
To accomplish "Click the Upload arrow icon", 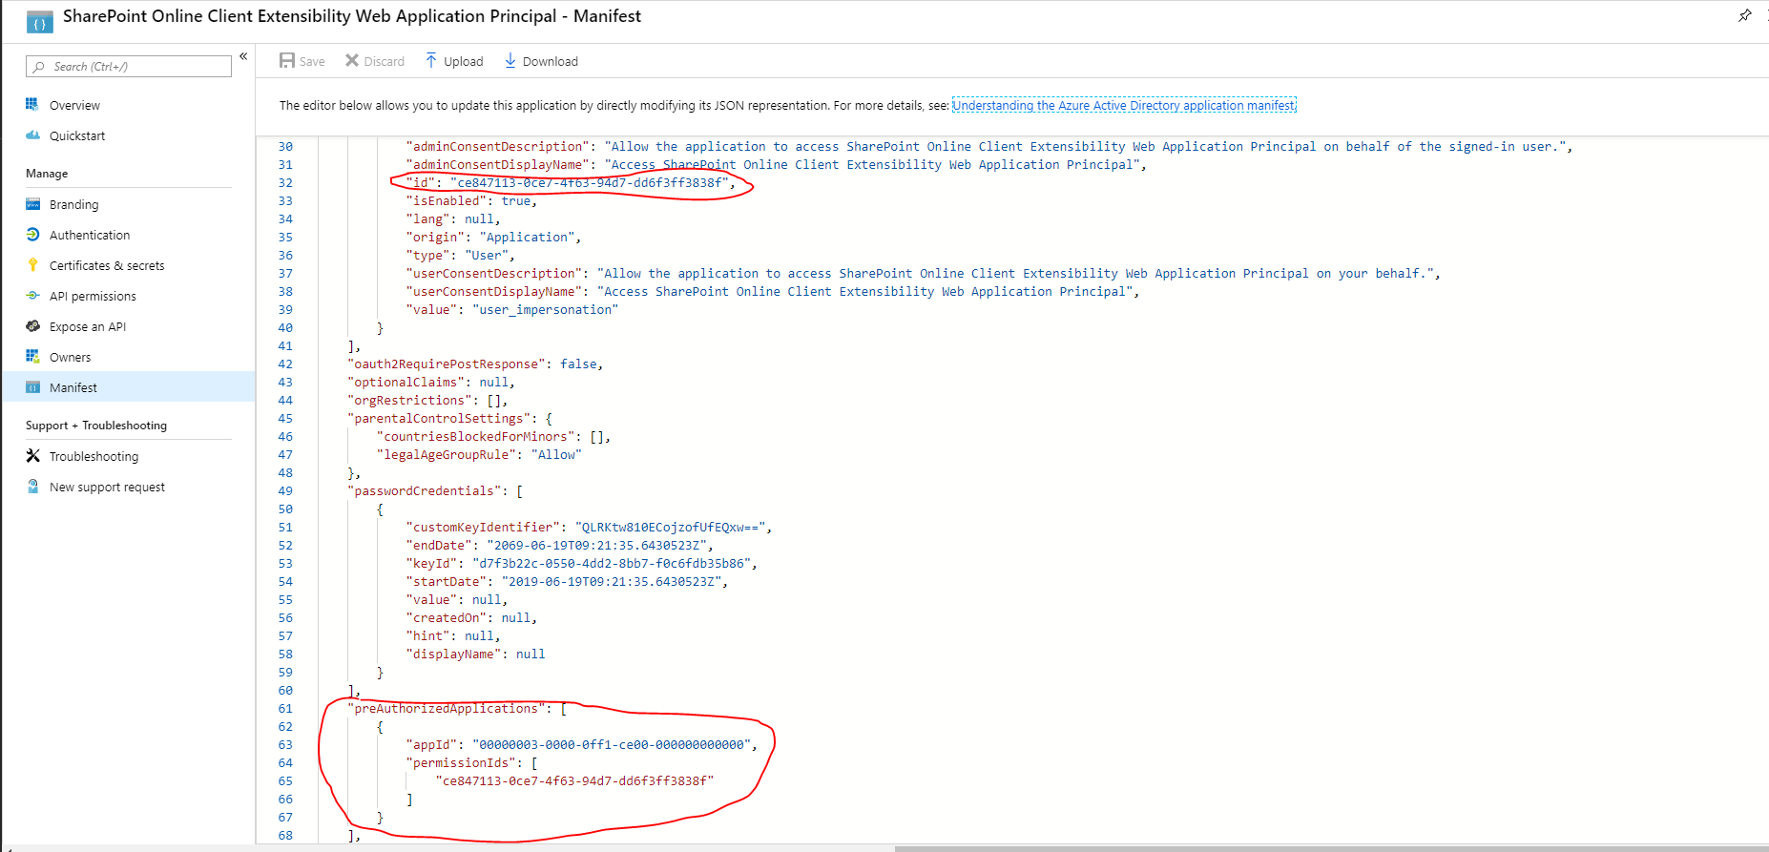I will click(x=431, y=61).
